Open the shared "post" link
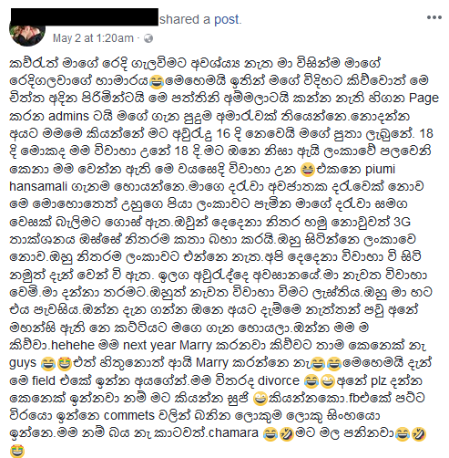Screen dimensions: 449x458 point(228,19)
